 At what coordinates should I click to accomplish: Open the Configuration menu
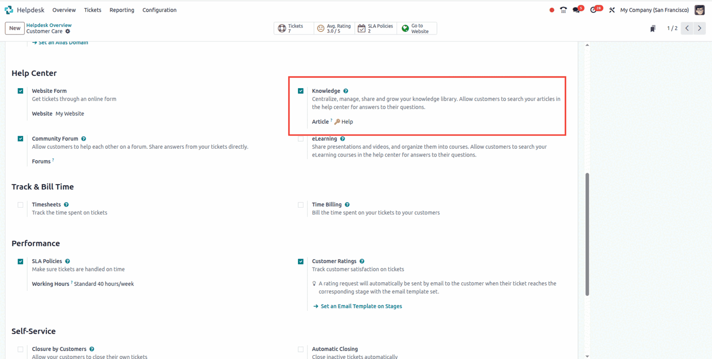pos(159,10)
